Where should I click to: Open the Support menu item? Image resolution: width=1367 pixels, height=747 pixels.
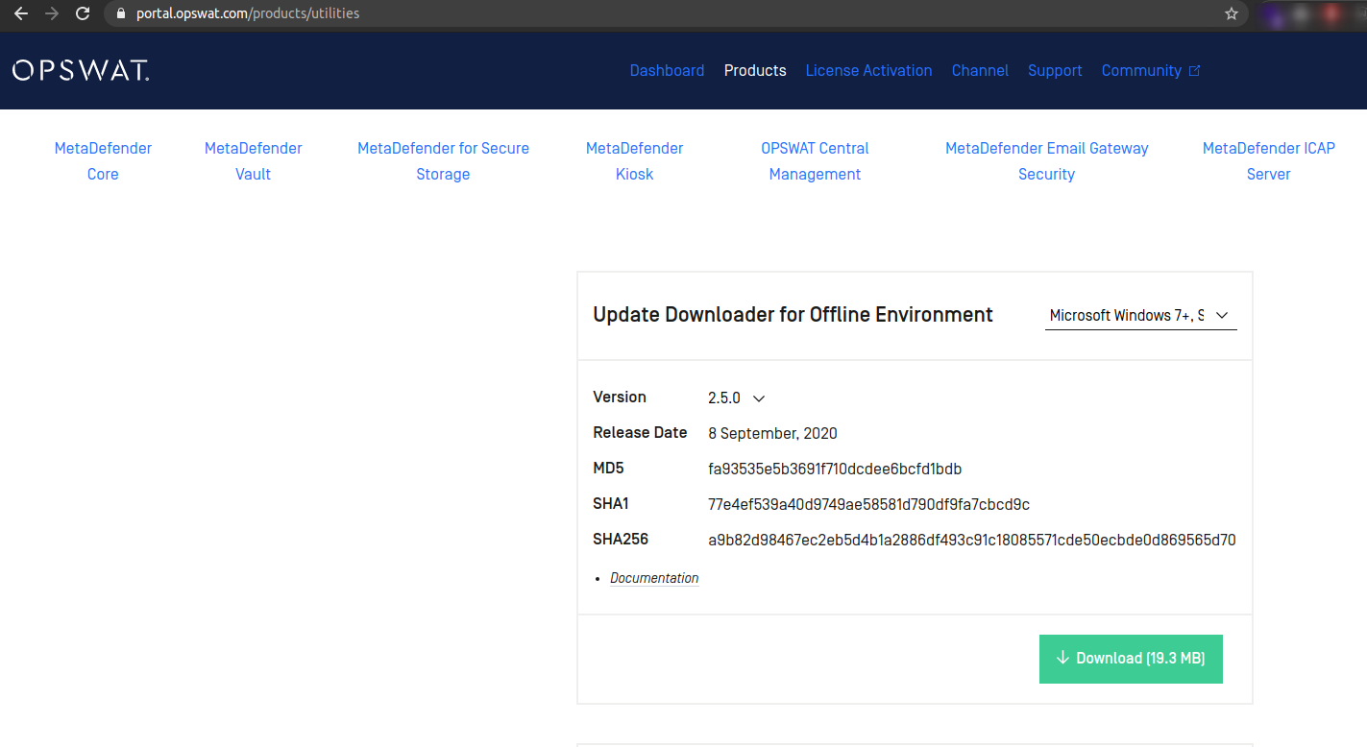click(x=1055, y=71)
